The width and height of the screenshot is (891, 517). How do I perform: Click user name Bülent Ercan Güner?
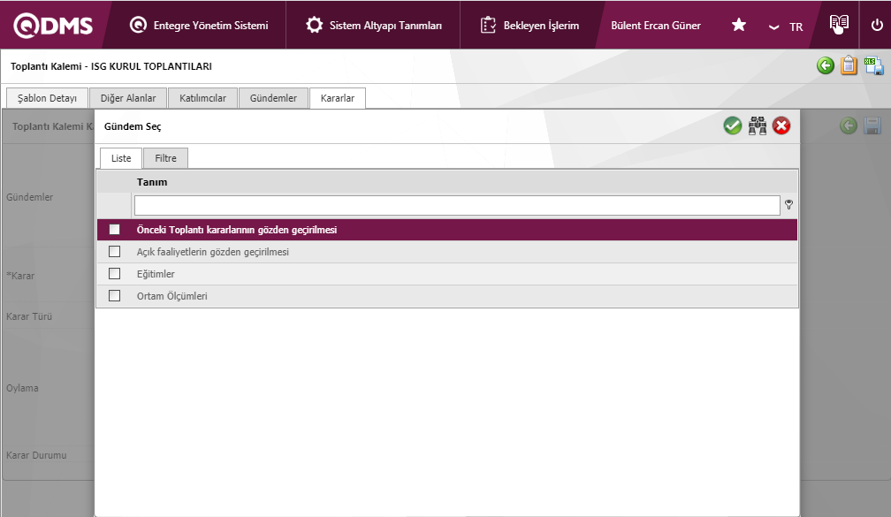click(656, 26)
